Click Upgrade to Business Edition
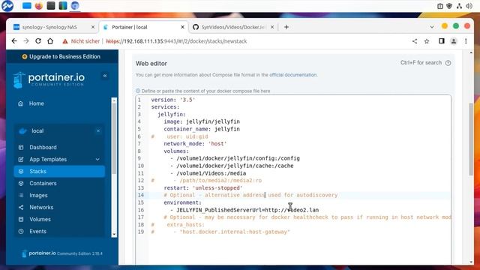Screen dimensions: 480x270 click(61, 57)
